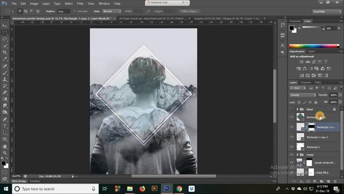Select the Clone Stamp tool
This screenshot has height=194, width=344.
pyautogui.click(x=5, y=79)
